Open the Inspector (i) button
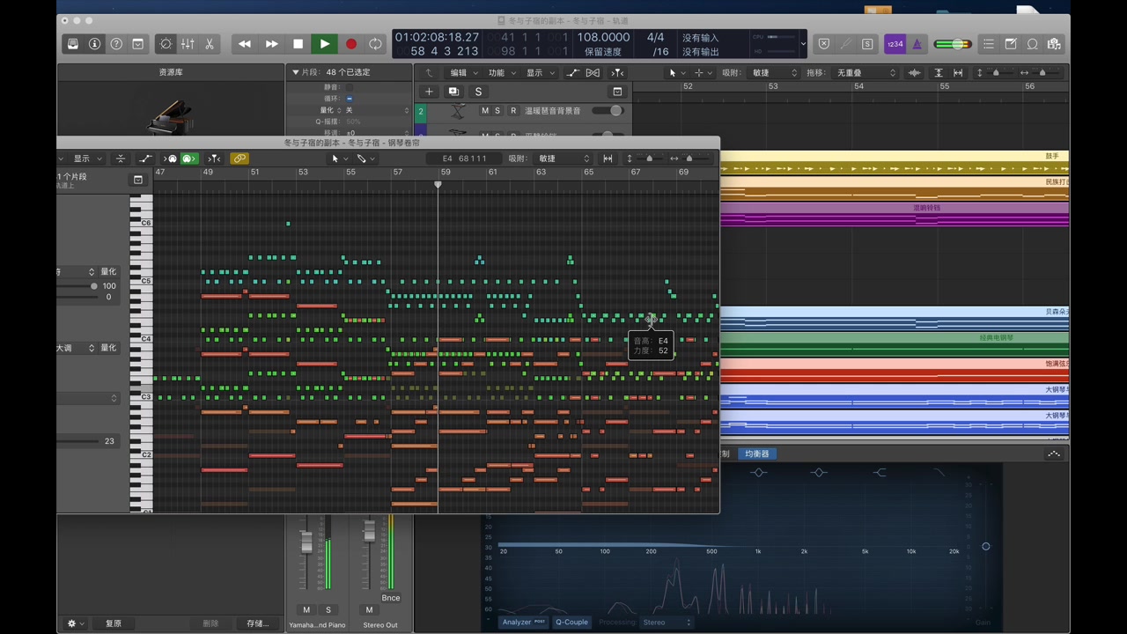Viewport: 1127px width, 634px height. tap(94, 44)
